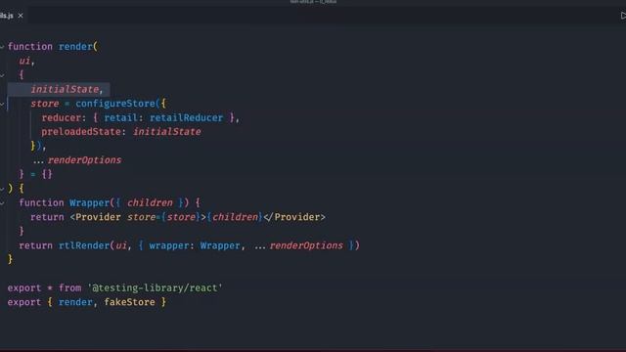The height and width of the screenshot is (352, 626).
Task: Click the 'rtlRender' function call
Action: click(84, 245)
